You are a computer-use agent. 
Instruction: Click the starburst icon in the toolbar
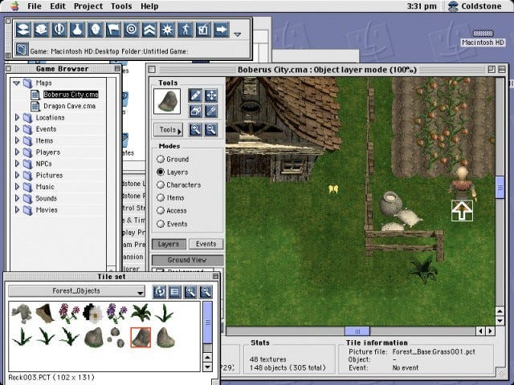tap(167, 30)
